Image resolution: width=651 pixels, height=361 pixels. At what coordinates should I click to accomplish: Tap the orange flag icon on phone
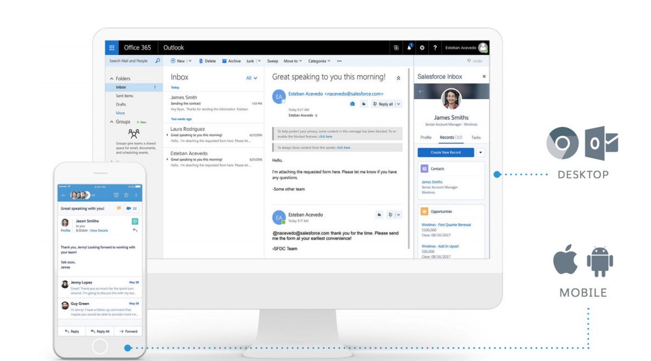pyautogui.click(x=119, y=208)
